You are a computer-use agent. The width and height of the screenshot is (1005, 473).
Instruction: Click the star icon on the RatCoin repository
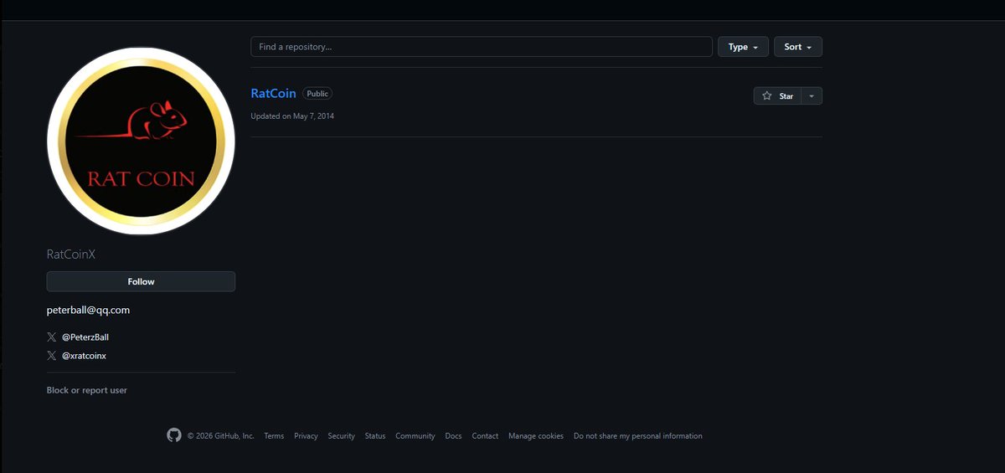point(766,96)
